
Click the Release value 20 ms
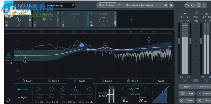pos(143,101)
